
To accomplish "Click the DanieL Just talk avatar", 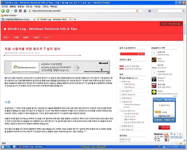I will point(154,79).
